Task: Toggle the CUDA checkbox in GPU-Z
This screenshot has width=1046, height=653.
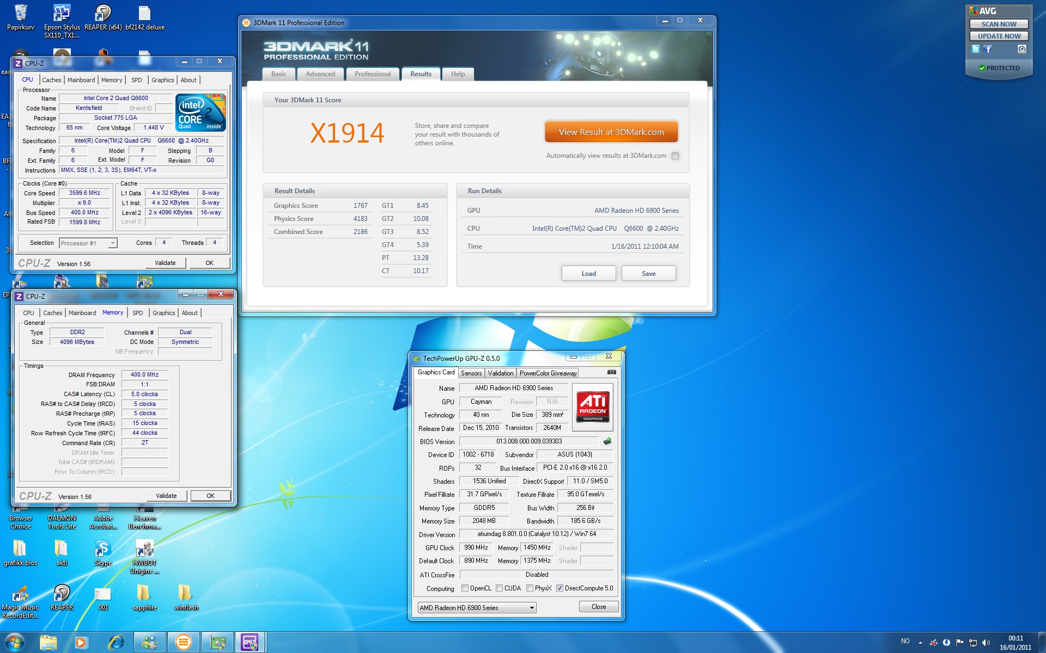Action: (499, 588)
